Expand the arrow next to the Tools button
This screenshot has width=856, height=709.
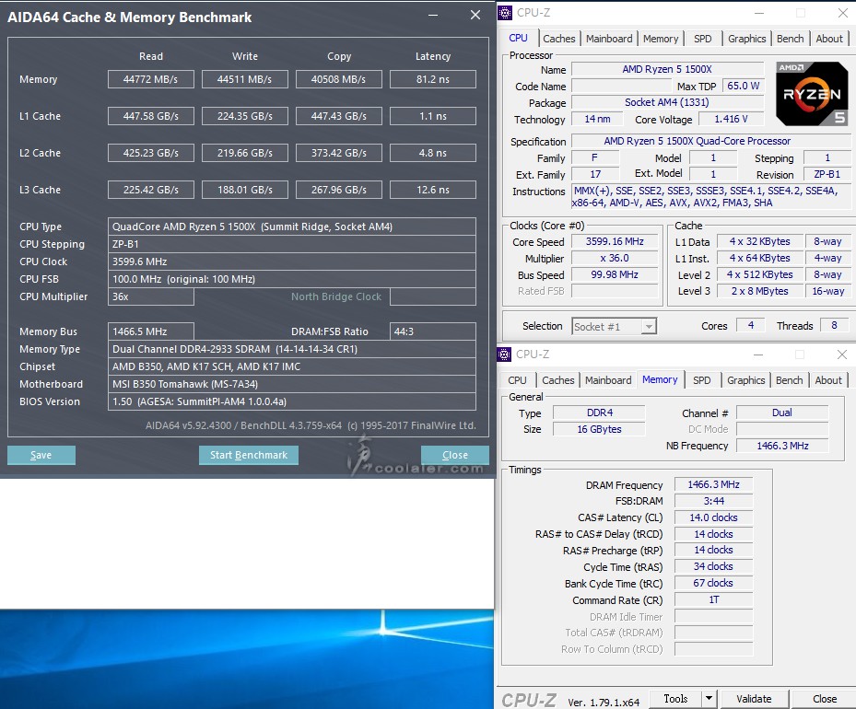click(709, 699)
